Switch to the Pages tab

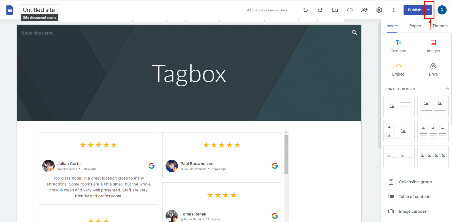click(x=415, y=26)
